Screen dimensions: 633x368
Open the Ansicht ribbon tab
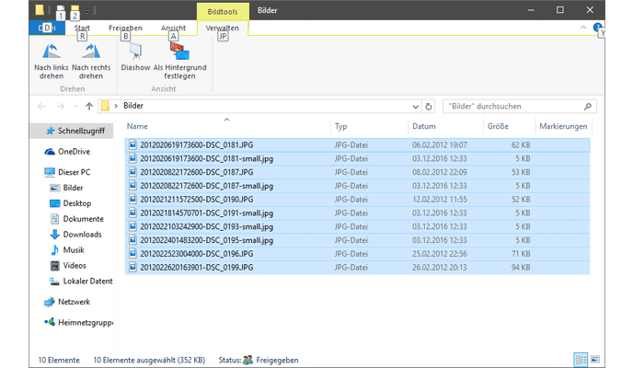point(173,29)
